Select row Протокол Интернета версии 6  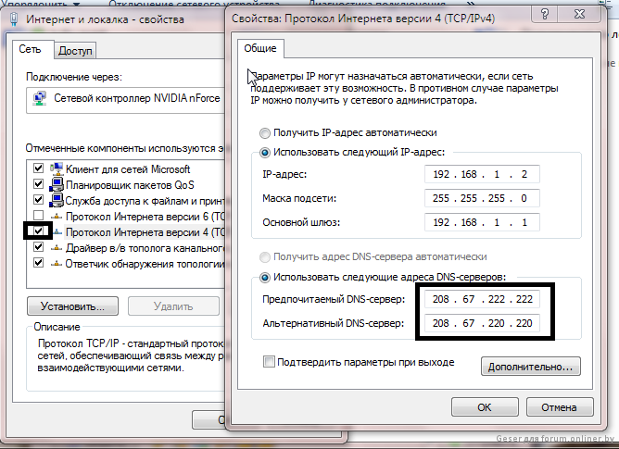(127, 217)
